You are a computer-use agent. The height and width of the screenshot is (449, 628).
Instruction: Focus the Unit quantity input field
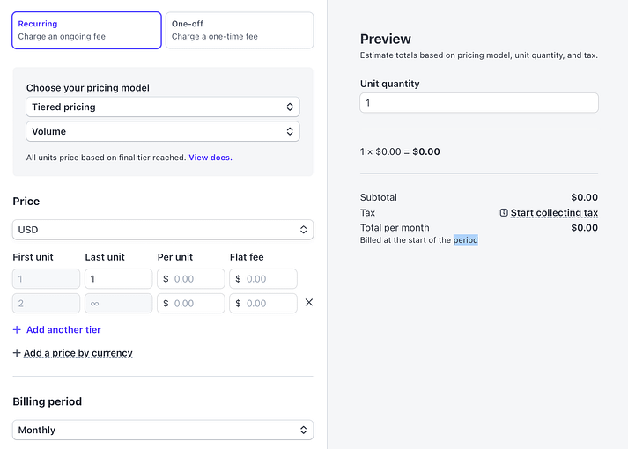point(478,103)
